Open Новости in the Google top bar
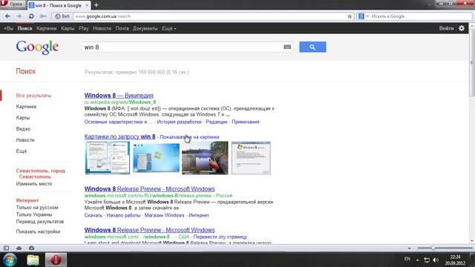The width and height of the screenshot is (475, 267). coord(102,28)
